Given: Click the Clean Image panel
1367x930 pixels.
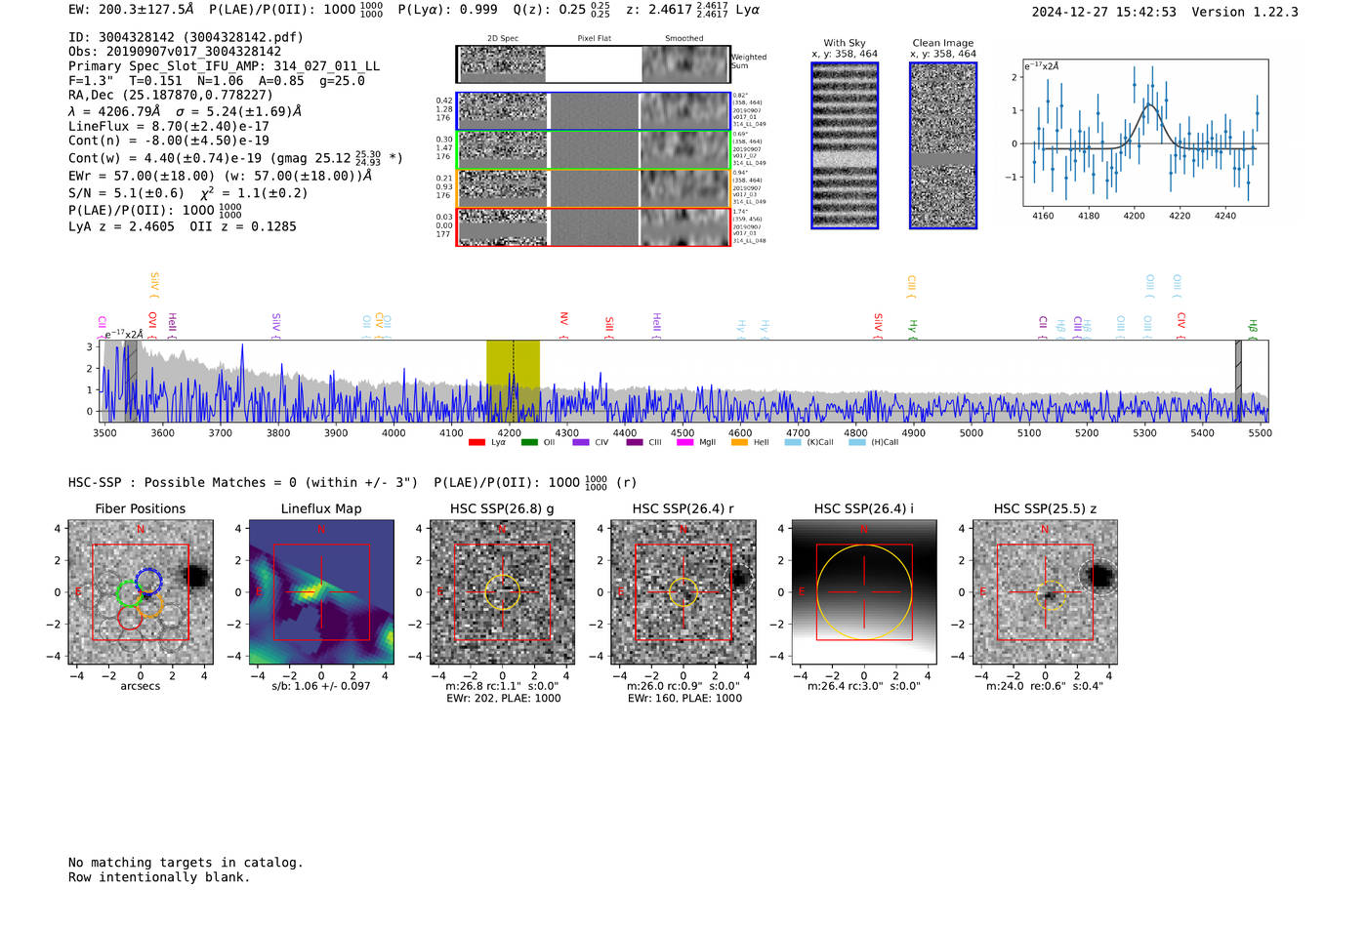Looking at the screenshot, I should tap(943, 145).
